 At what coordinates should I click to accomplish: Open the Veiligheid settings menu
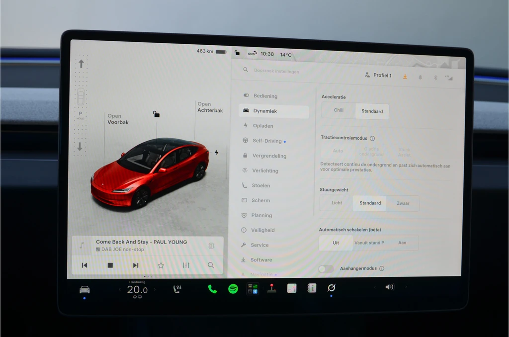click(272, 230)
